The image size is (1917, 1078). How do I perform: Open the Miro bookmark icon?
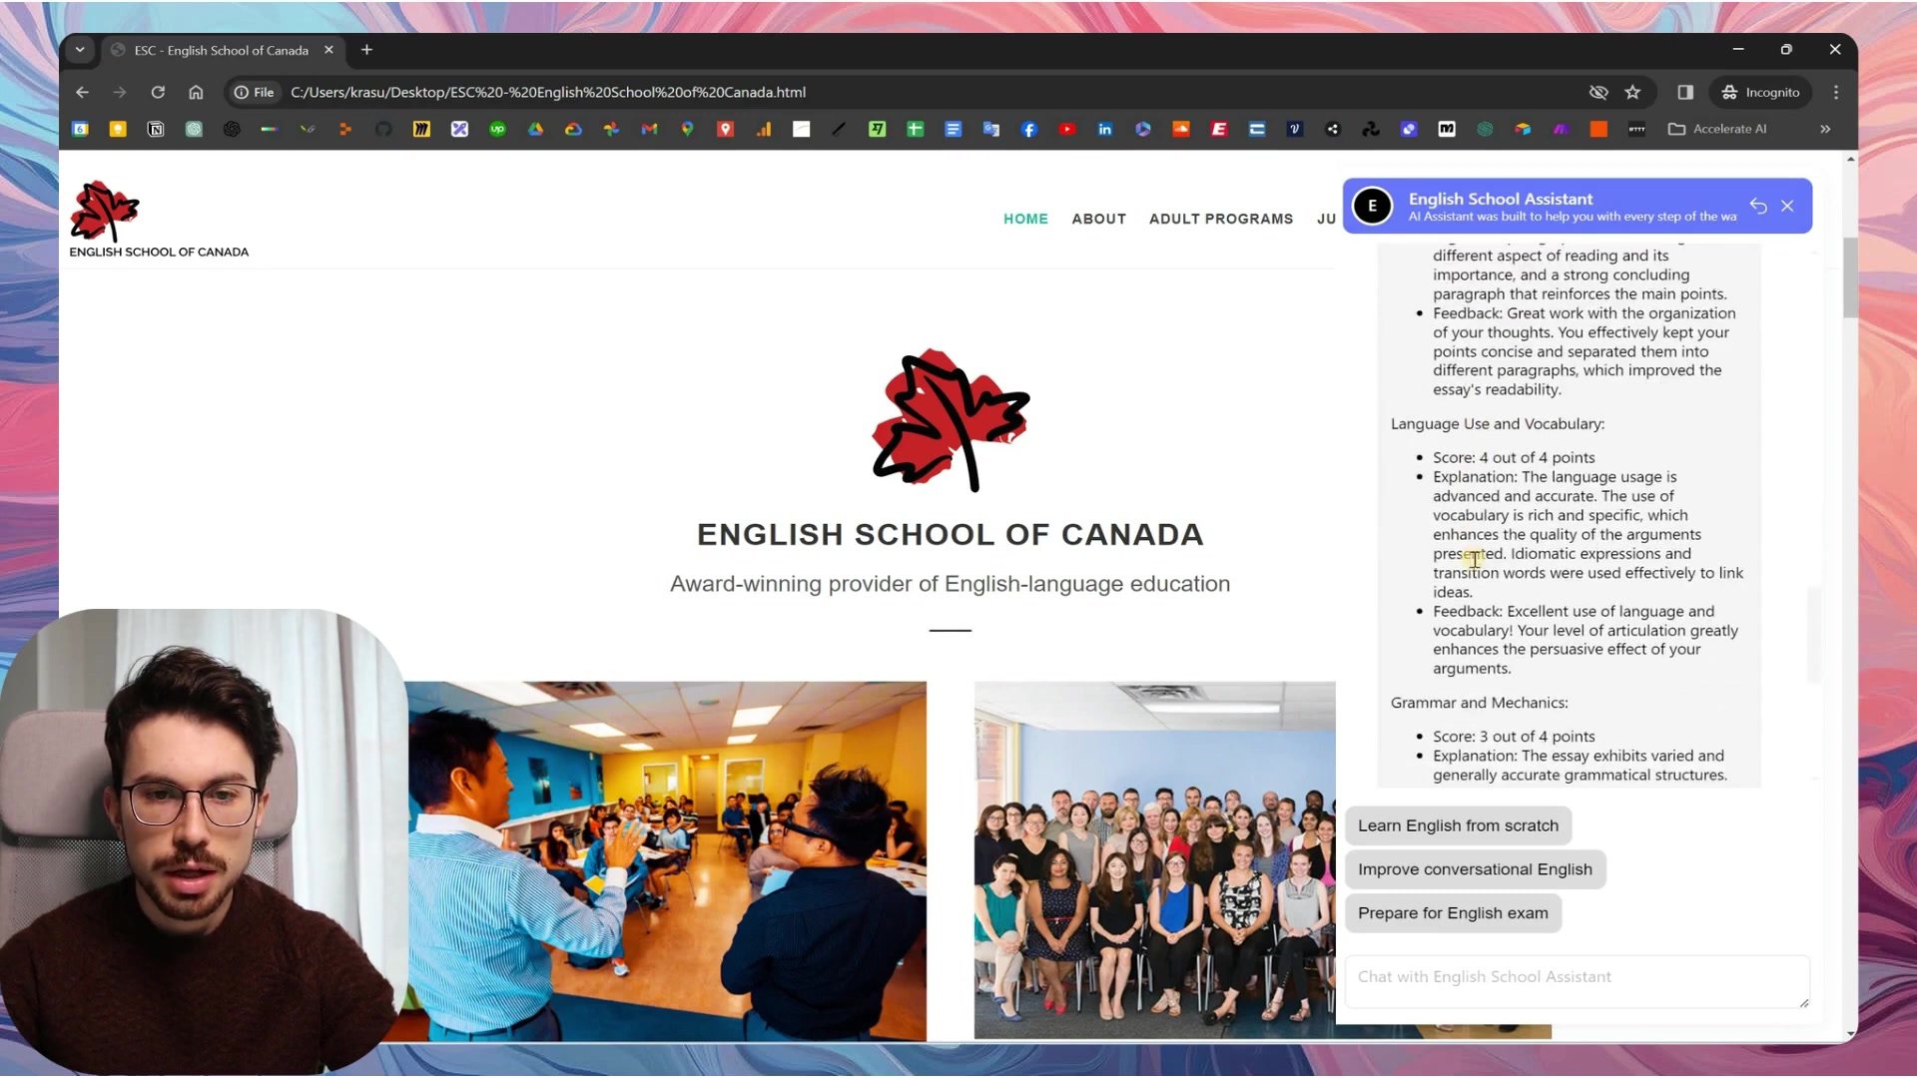421,129
